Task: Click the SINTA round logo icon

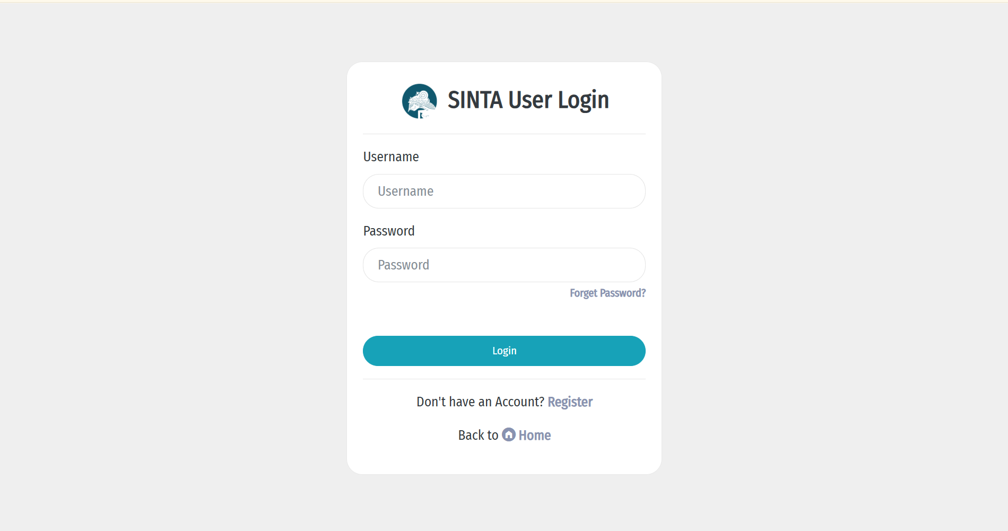Action: 419,101
